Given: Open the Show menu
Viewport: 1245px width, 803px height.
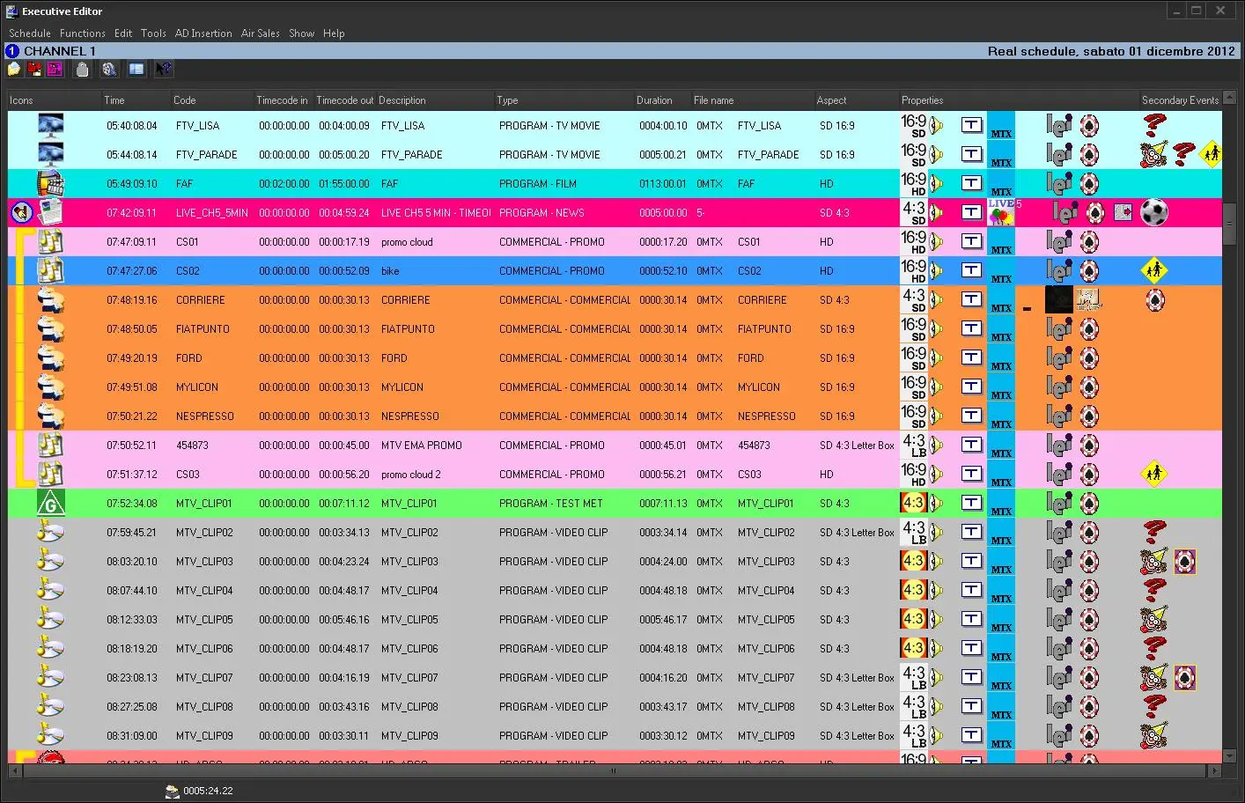Looking at the screenshot, I should point(302,33).
